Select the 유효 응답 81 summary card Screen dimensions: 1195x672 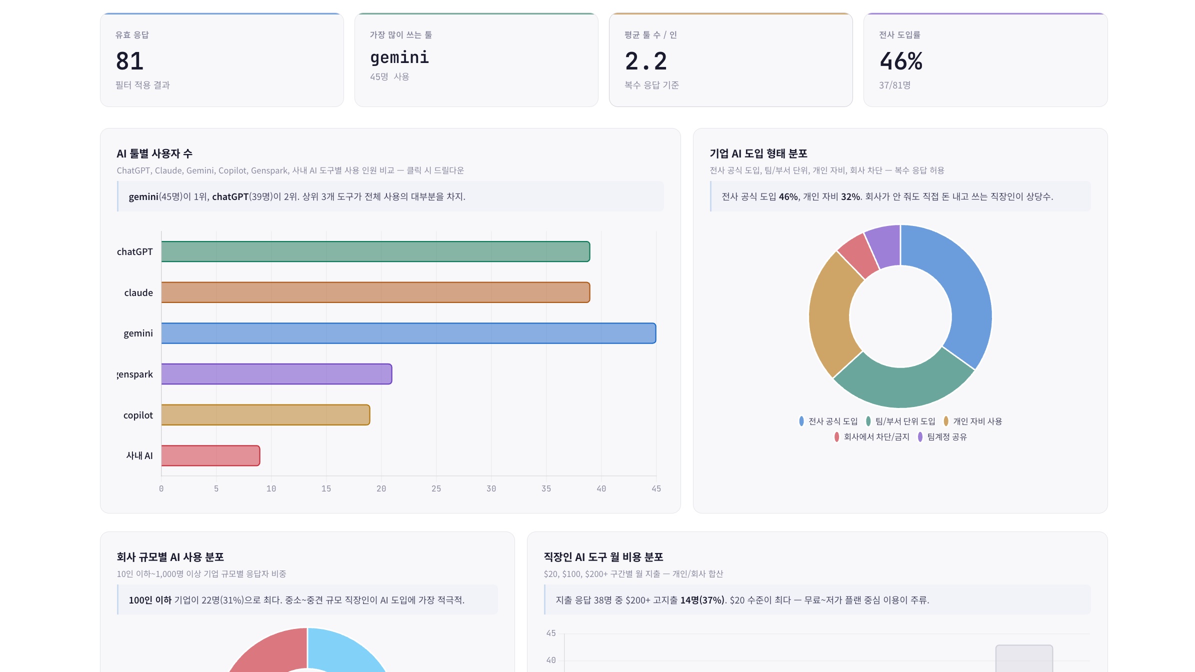coord(222,60)
